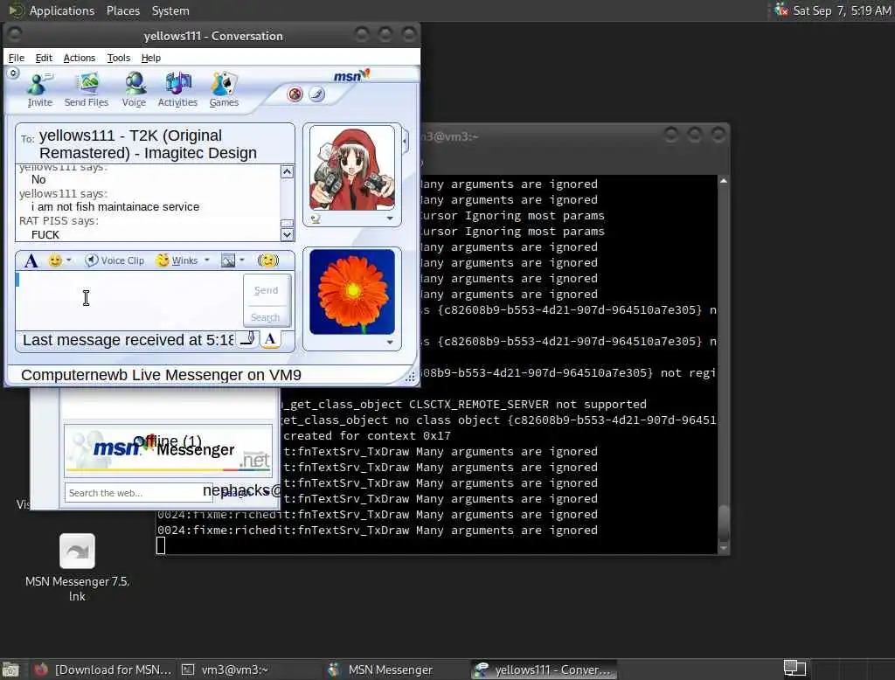Click the 'Computernewb Live Messenger on VM9' status text
895x680 pixels.
pos(161,375)
